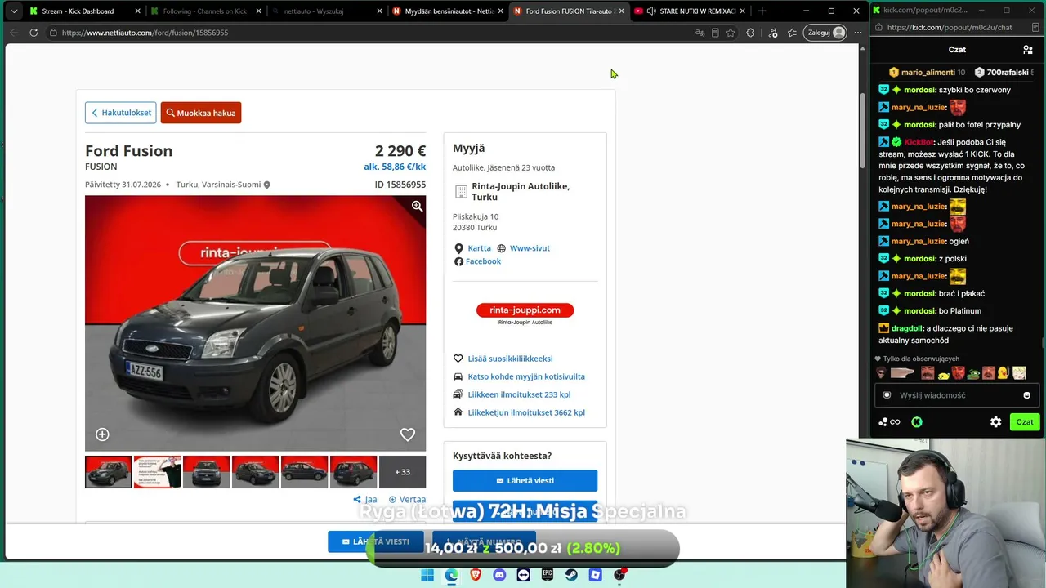Click the green Kick logo below chat input

pos(917,422)
